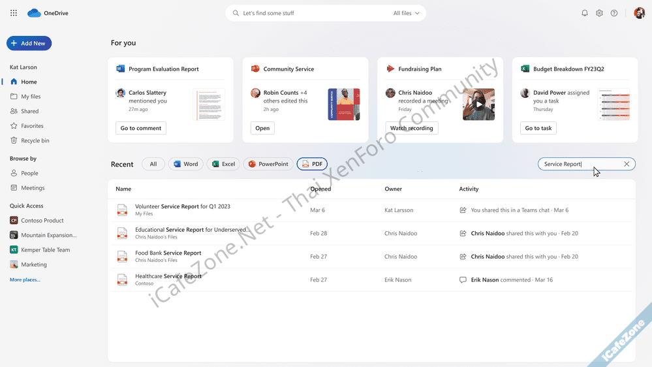This screenshot has width=652, height=367.
Task: Open the notifications bell
Action: click(585, 13)
